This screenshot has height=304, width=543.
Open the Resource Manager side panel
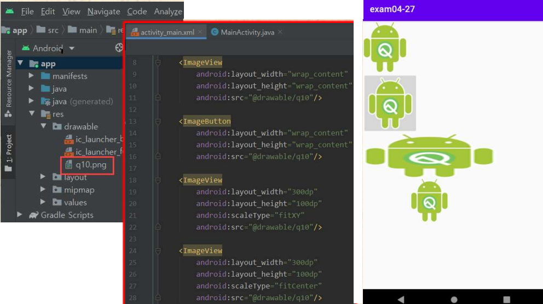coord(9,83)
